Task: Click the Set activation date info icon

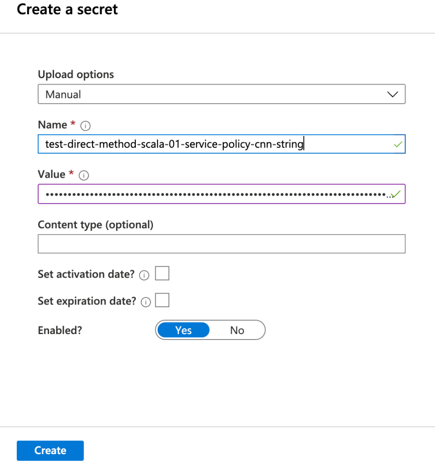Action: pos(144,275)
